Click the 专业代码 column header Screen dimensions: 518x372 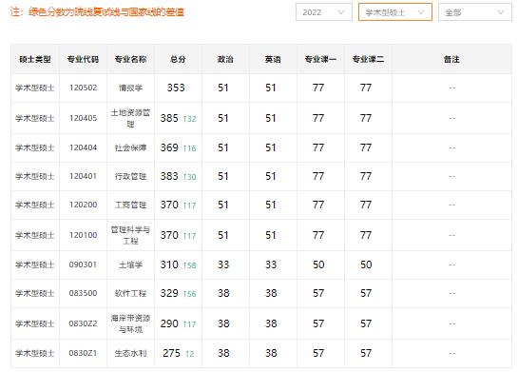(x=83, y=60)
